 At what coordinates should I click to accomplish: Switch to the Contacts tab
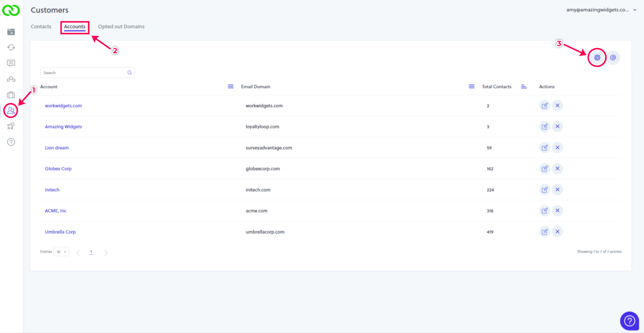(41, 27)
